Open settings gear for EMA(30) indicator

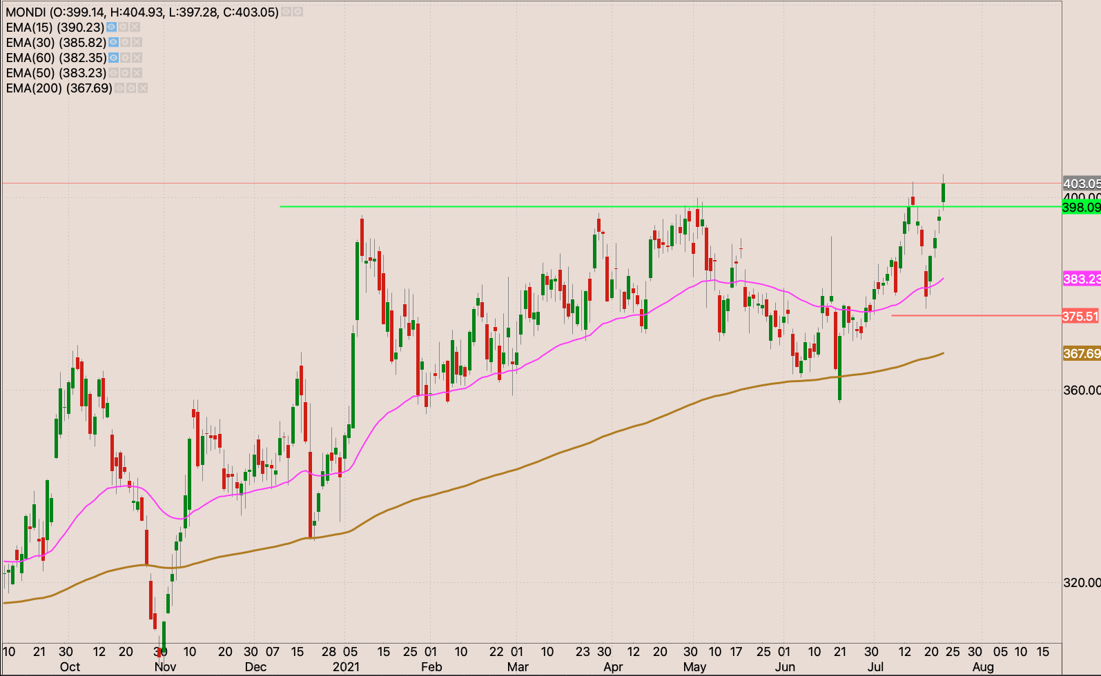point(125,42)
